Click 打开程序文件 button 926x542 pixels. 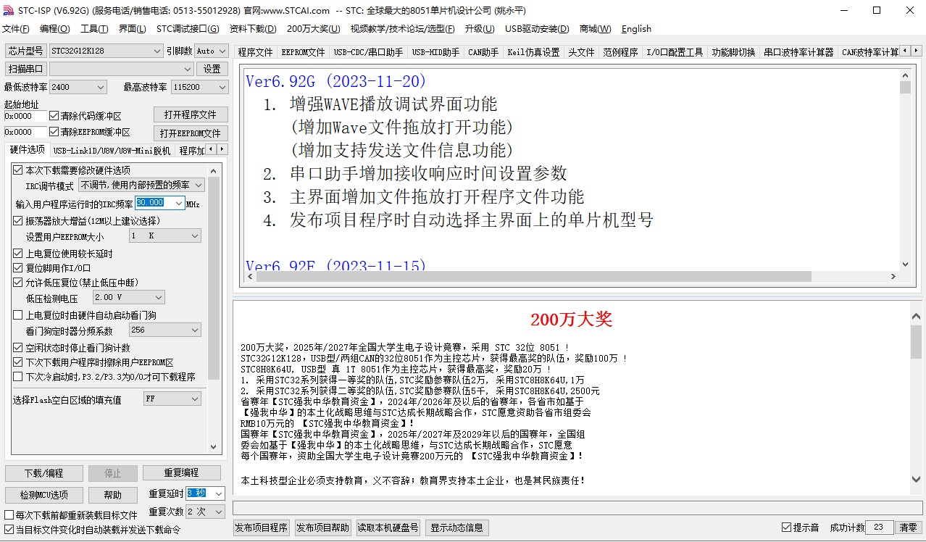click(x=191, y=114)
